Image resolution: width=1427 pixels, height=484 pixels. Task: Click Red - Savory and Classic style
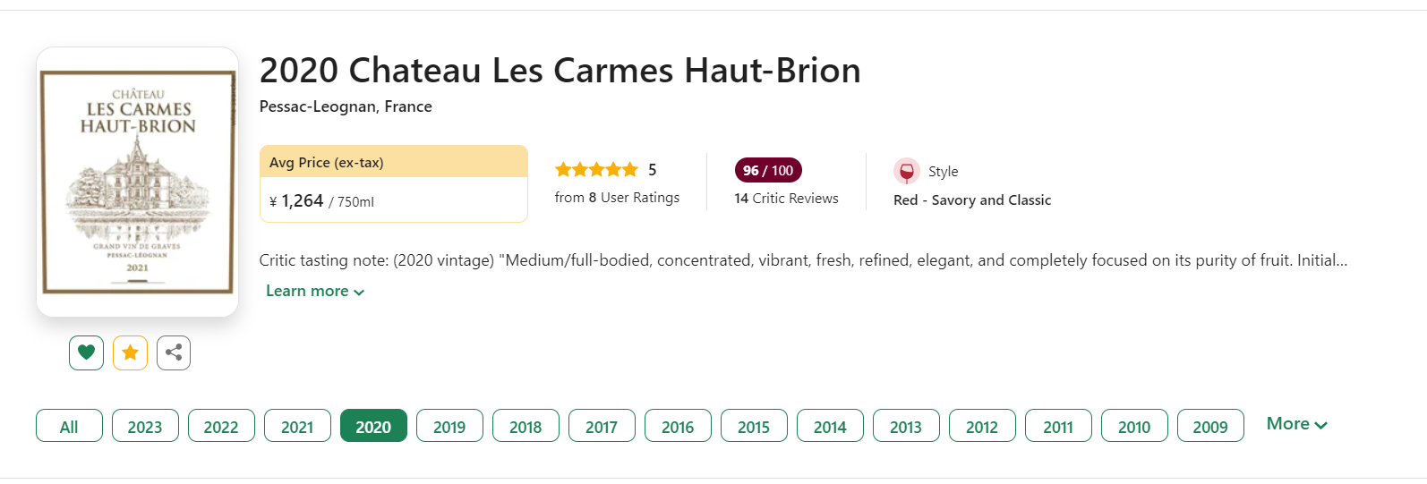pos(972,200)
